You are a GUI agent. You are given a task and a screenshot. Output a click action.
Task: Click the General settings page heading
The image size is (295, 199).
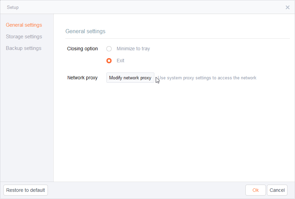coord(86,31)
